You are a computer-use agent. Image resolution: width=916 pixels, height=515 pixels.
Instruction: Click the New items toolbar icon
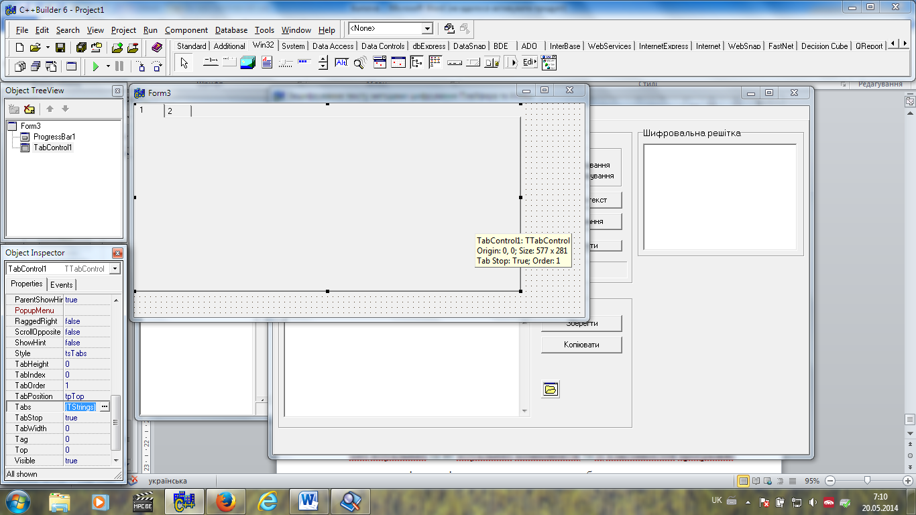click(x=19, y=48)
